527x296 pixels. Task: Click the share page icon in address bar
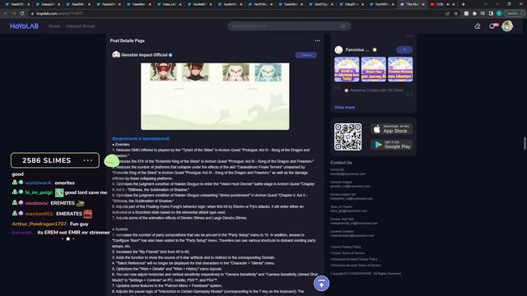448,13
